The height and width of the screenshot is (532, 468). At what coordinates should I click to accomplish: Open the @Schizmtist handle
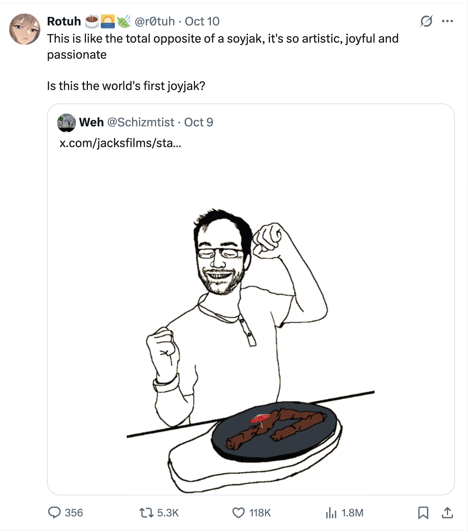(x=141, y=122)
